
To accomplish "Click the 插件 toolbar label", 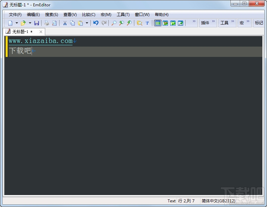I will (x=205, y=23).
